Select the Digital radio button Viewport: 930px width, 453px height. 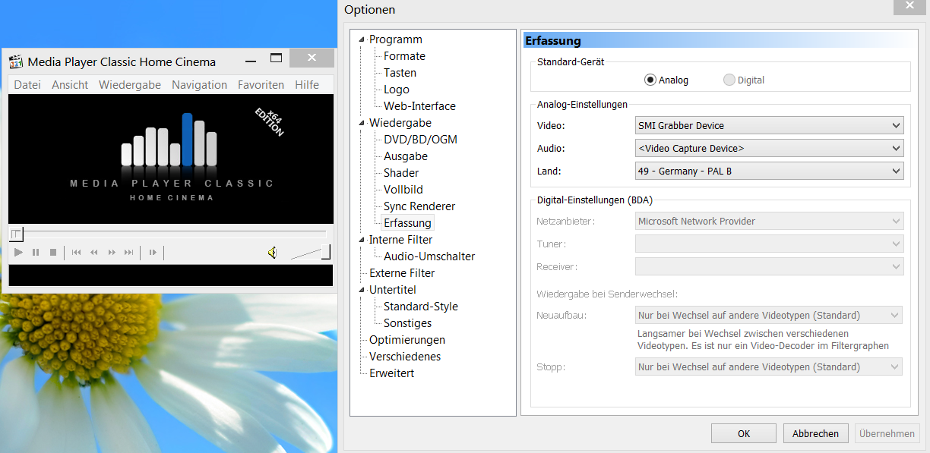click(744, 80)
